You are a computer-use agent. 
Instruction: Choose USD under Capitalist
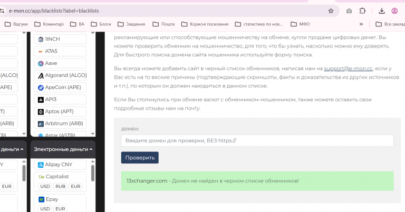tap(45, 187)
